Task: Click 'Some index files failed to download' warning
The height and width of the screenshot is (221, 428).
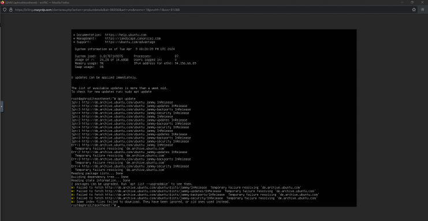Action: (150, 201)
